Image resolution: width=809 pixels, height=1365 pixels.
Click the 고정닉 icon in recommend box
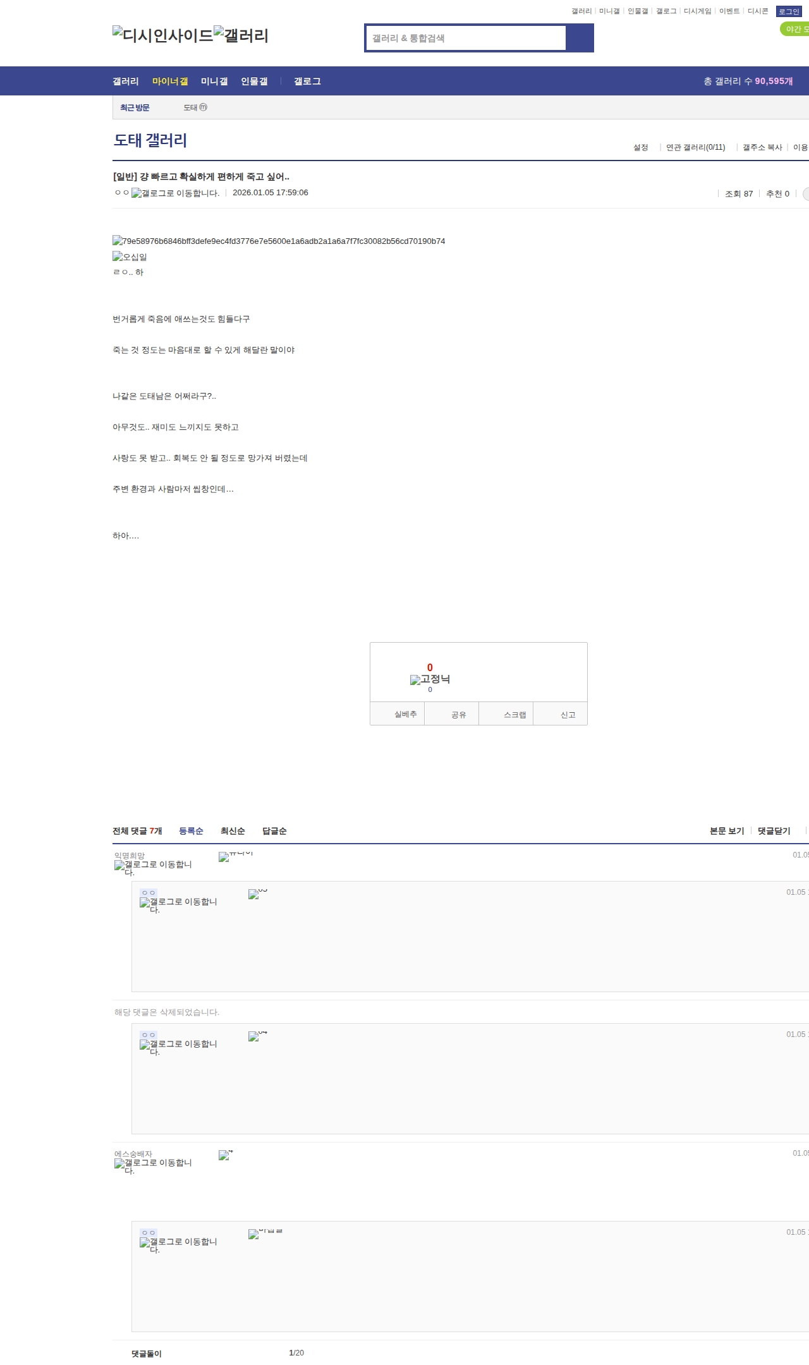(x=430, y=679)
